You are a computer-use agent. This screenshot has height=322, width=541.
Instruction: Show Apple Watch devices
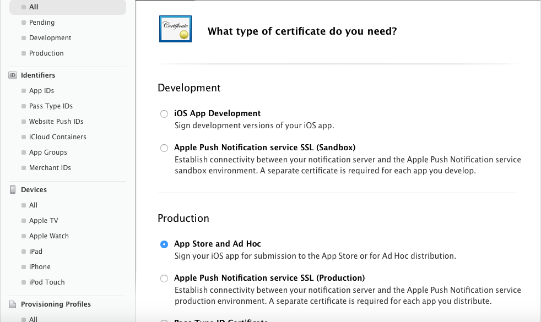[49, 236]
